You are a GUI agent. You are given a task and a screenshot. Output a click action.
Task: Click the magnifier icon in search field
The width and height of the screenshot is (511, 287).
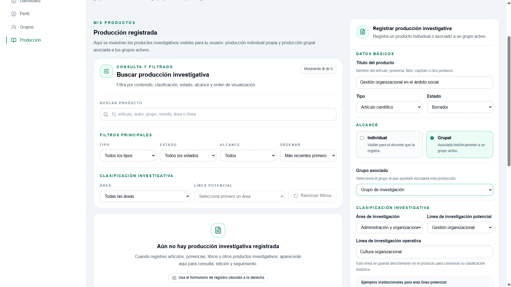click(106, 114)
